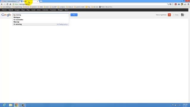
Task: Open the account profile picture menu
Action: (183, 15)
